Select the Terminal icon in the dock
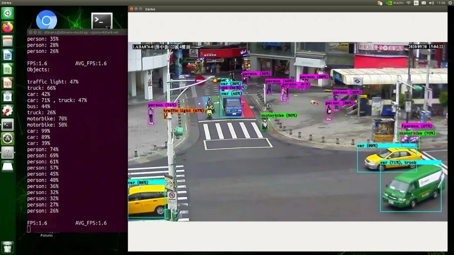The height and width of the screenshot is (255, 454). pos(7,124)
